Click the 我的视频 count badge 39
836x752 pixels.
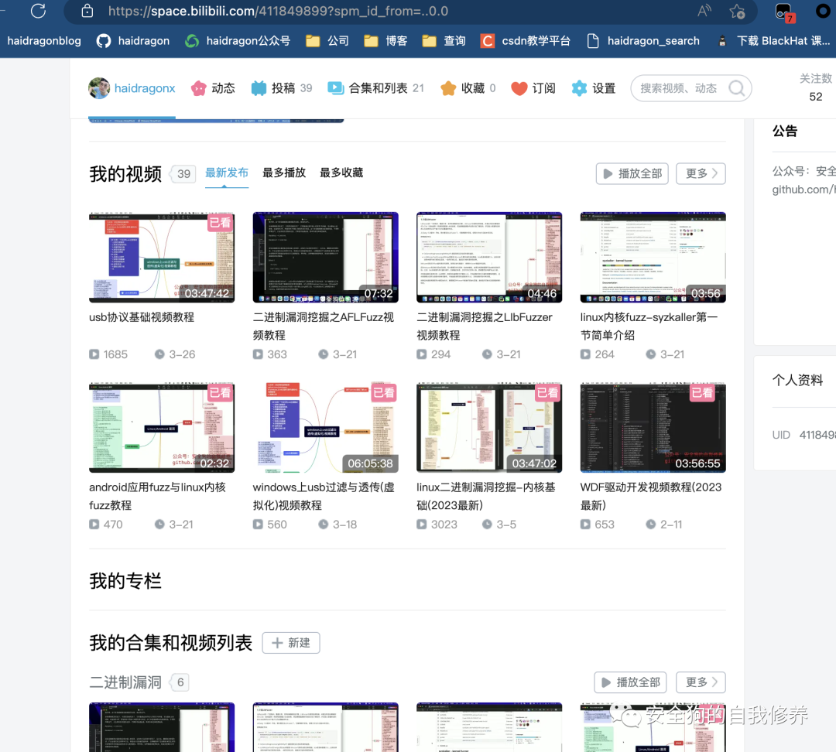tap(184, 174)
